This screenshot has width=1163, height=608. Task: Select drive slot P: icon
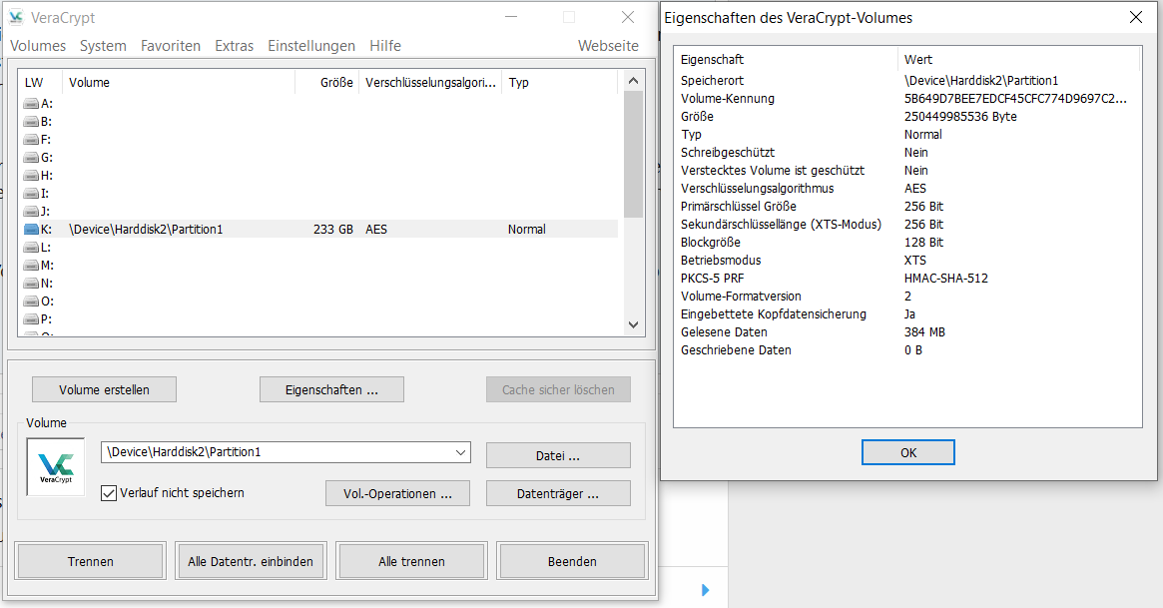[31, 318]
